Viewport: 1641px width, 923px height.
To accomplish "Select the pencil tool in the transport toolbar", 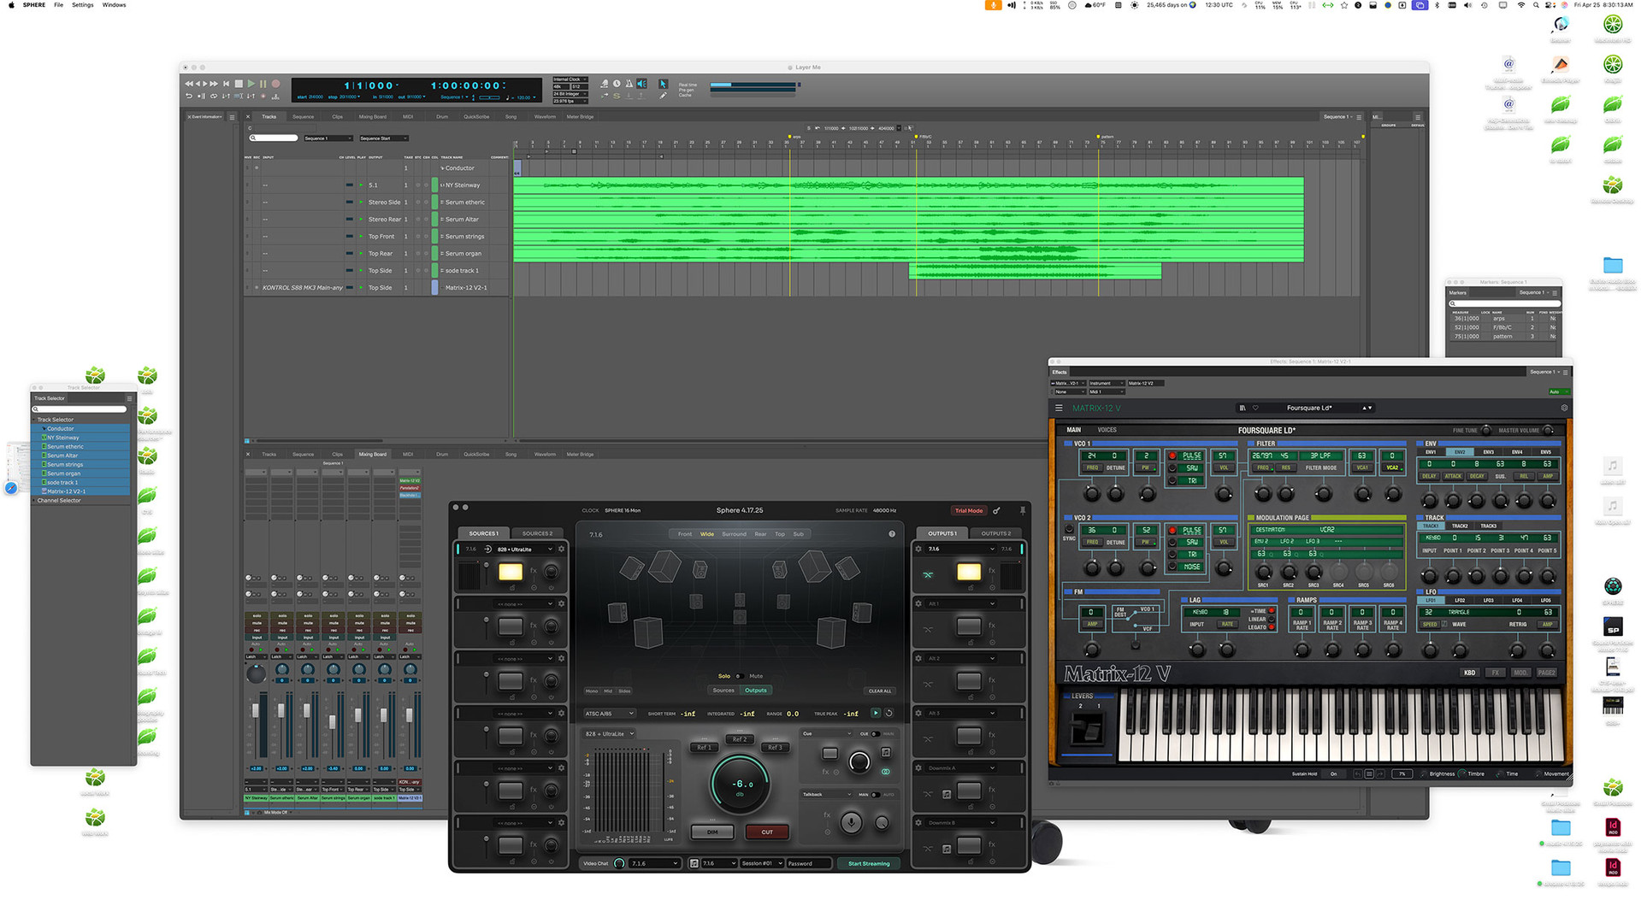I will 664,95.
